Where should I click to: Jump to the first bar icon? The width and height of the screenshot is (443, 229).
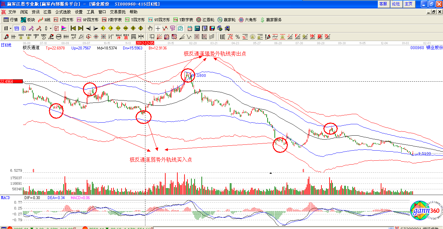pyautogui.click(x=73, y=28)
